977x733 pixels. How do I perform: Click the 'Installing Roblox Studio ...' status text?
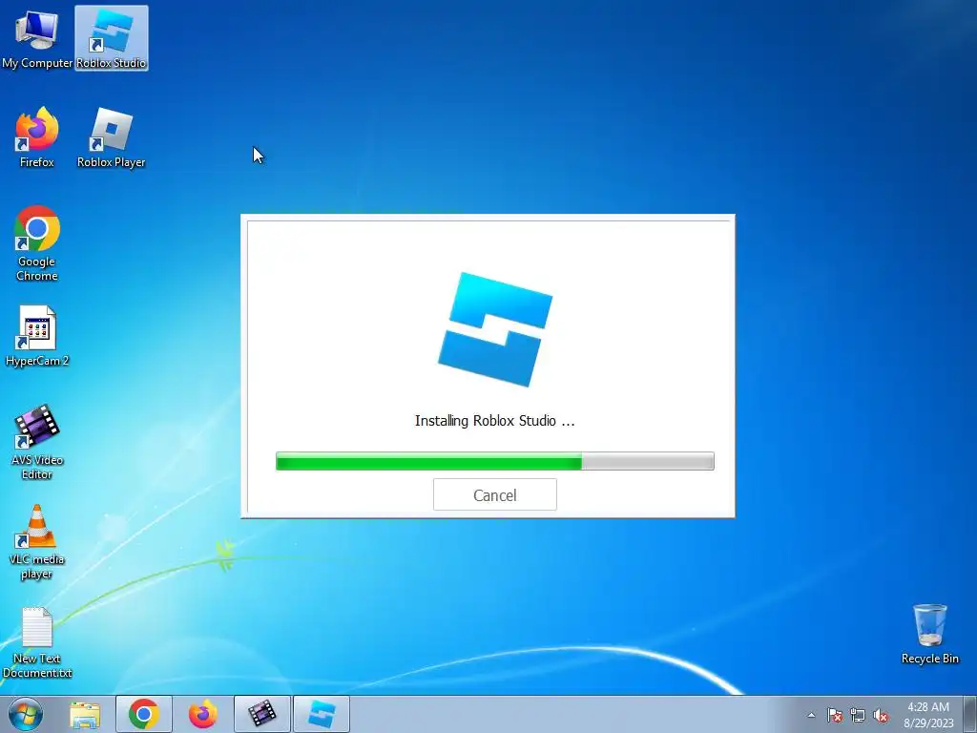pyautogui.click(x=495, y=421)
